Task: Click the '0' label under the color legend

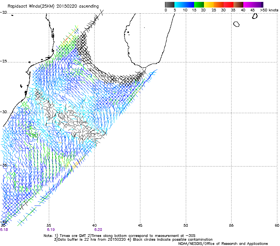Action: [x=166, y=10]
